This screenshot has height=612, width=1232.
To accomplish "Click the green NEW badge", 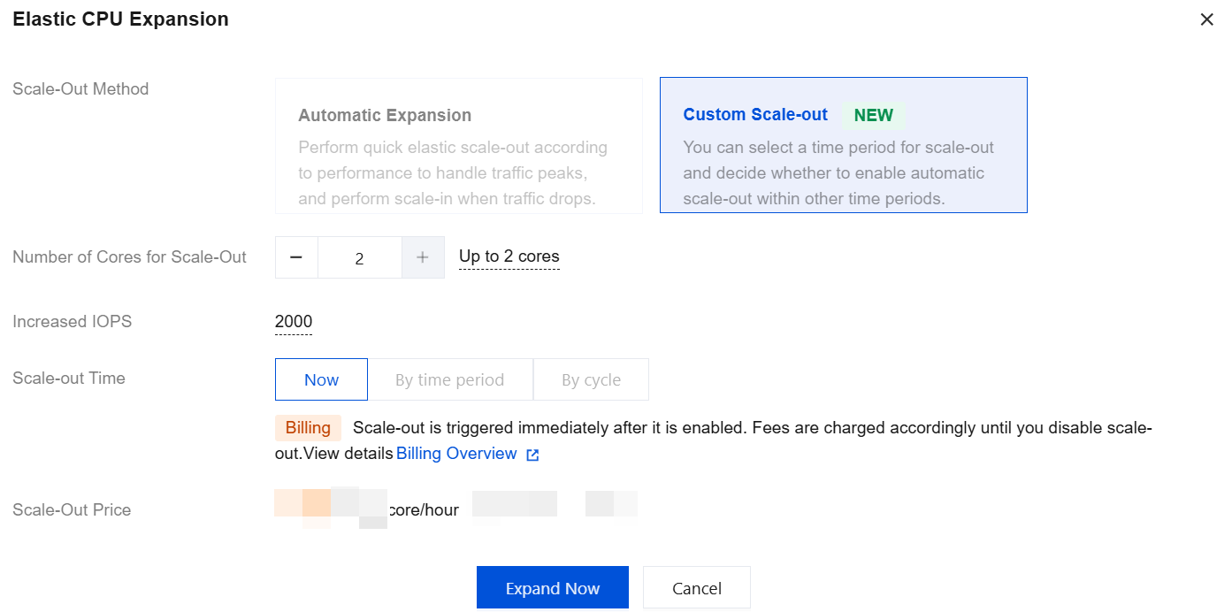I will click(873, 115).
